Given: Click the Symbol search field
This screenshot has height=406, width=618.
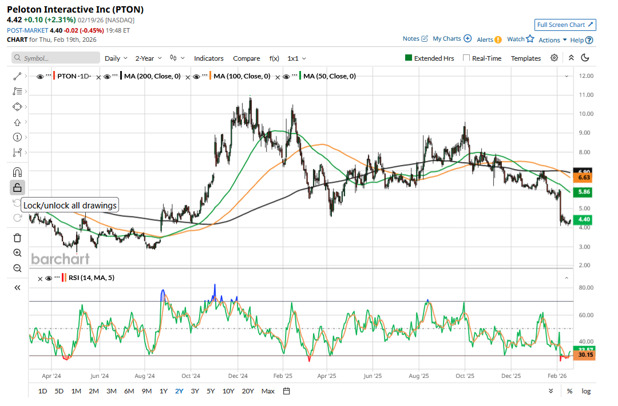Looking at the screenshot, I should 56,58.
